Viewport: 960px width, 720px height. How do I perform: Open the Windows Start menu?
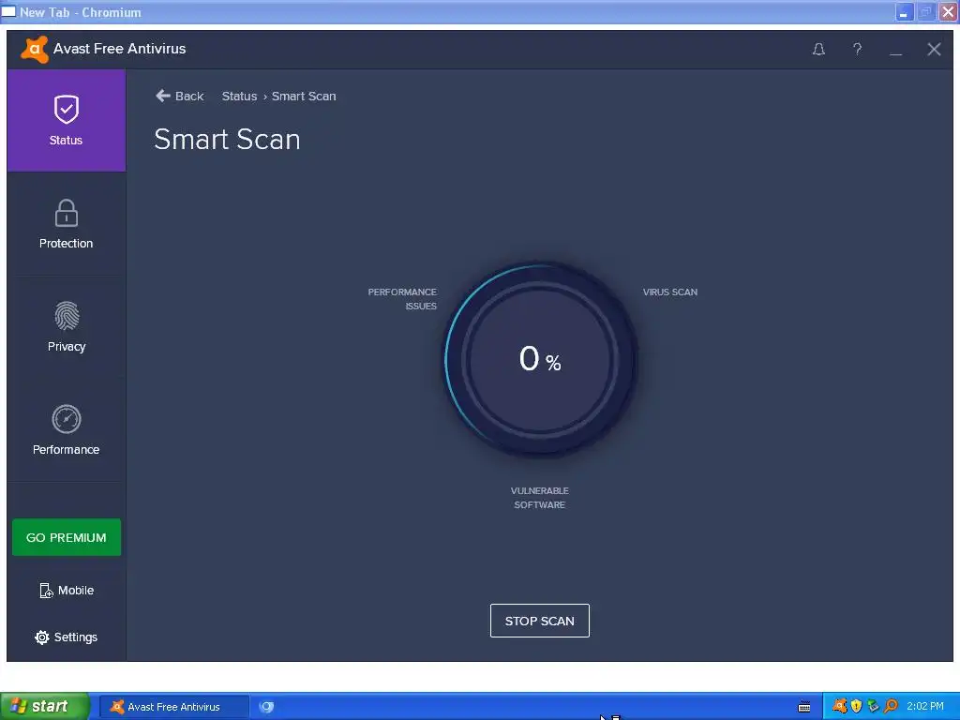(x=45, y=707)
